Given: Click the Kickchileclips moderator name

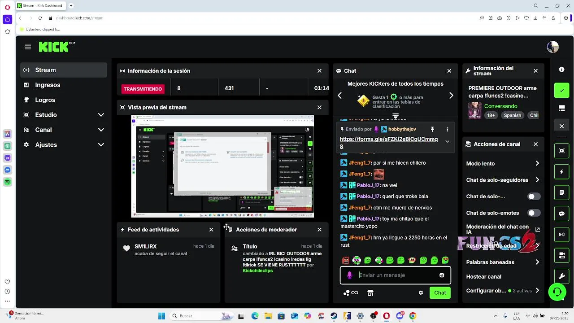Looking at the screenshot, I should [x=257, y=271].
